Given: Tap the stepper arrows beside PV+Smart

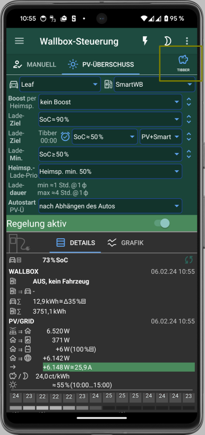Looking at the screenshot, I should coord(189,137).
